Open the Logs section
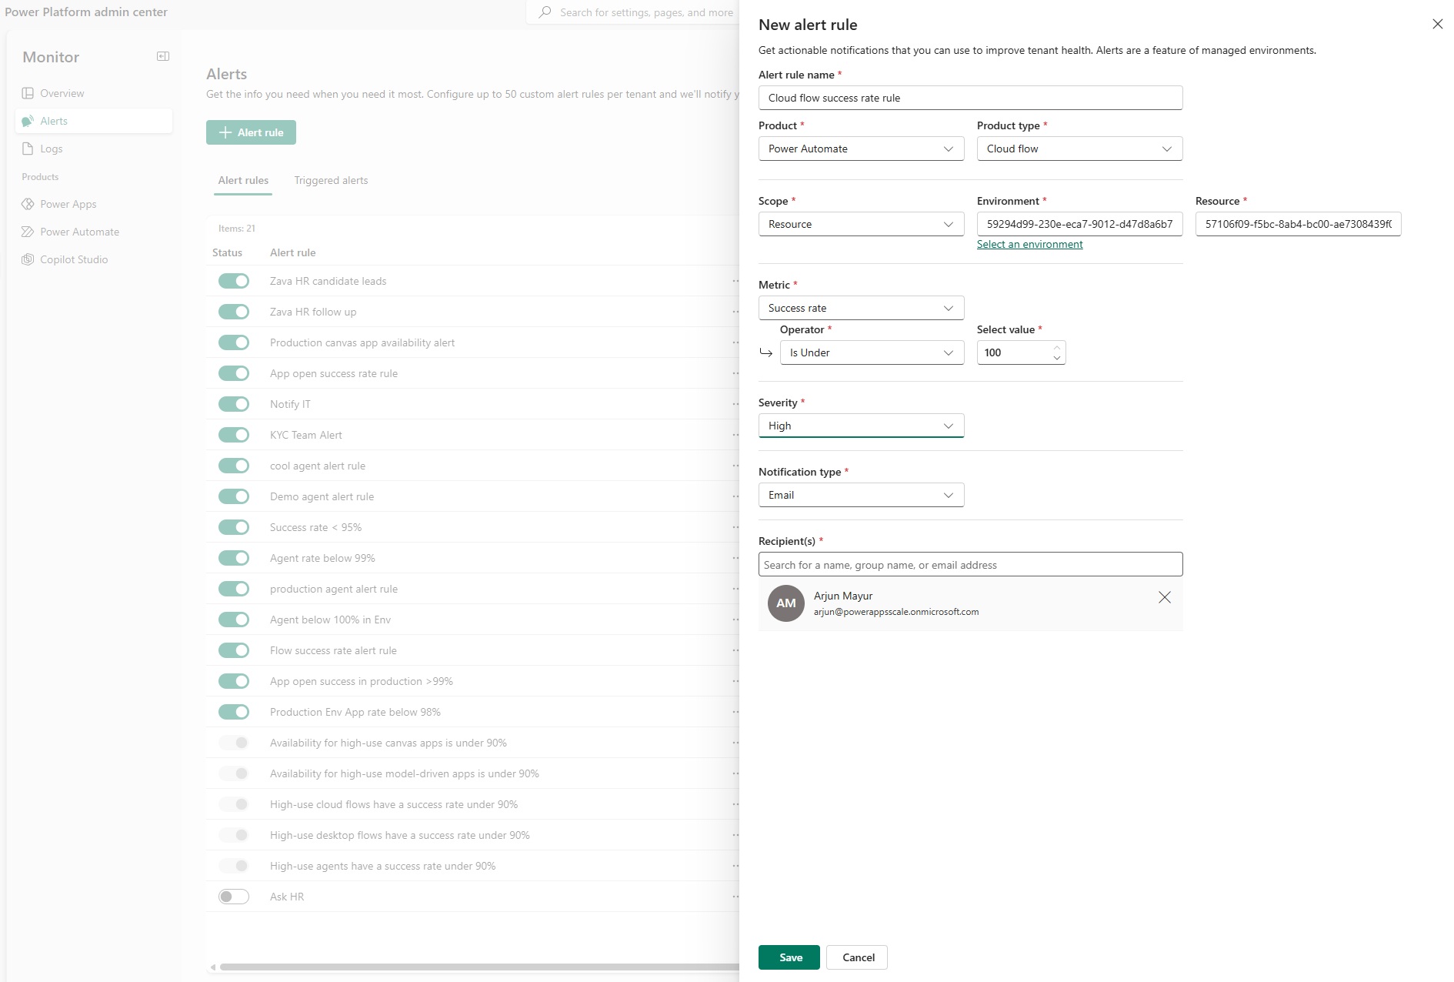 coord(52,148)
